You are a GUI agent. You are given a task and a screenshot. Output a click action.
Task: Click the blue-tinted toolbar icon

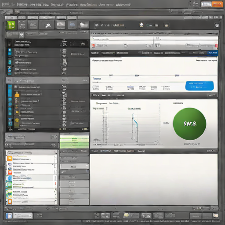tap(72, 25)
